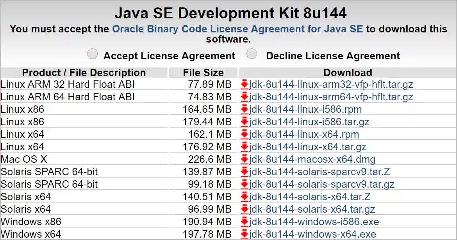Select Decline License Agreement radio button
457x240 pixels.
pos(252,54)
